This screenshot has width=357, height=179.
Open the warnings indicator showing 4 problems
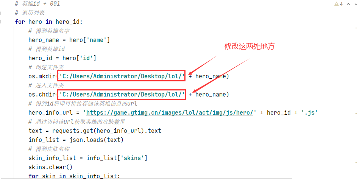coord(338,4)
